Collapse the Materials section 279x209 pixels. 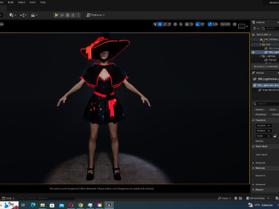(x=253, y=168)
